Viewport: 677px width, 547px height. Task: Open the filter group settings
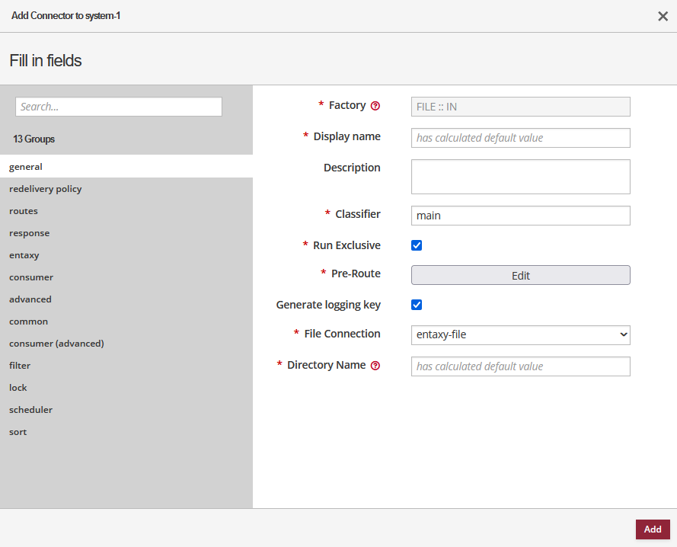pos(20,366)
